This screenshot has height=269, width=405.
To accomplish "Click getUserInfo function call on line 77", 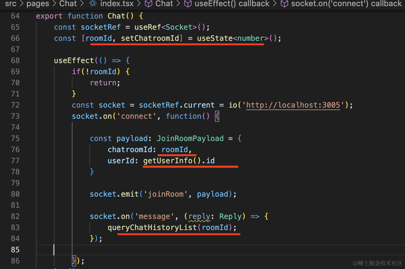I will 168,161.
